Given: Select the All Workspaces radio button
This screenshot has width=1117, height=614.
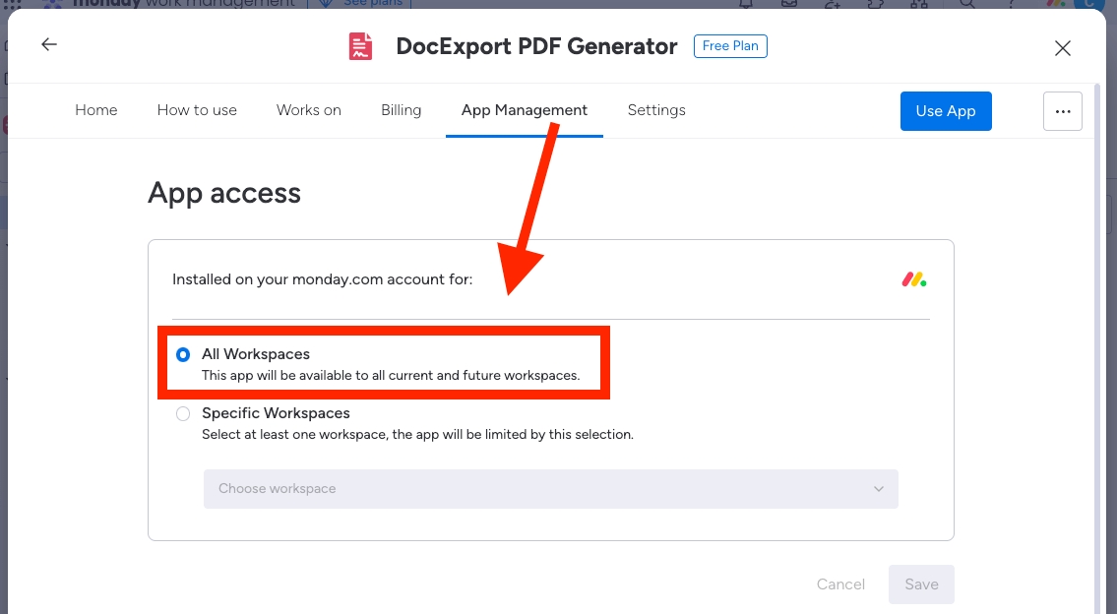Looking at the screenshot, I should pyautogui.click(x=183, y=355).
